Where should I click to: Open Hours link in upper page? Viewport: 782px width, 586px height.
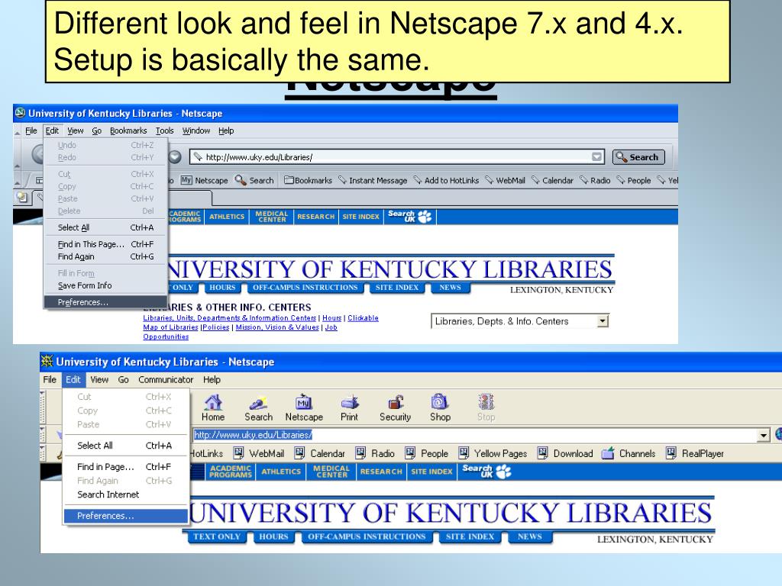coord(331,318)
